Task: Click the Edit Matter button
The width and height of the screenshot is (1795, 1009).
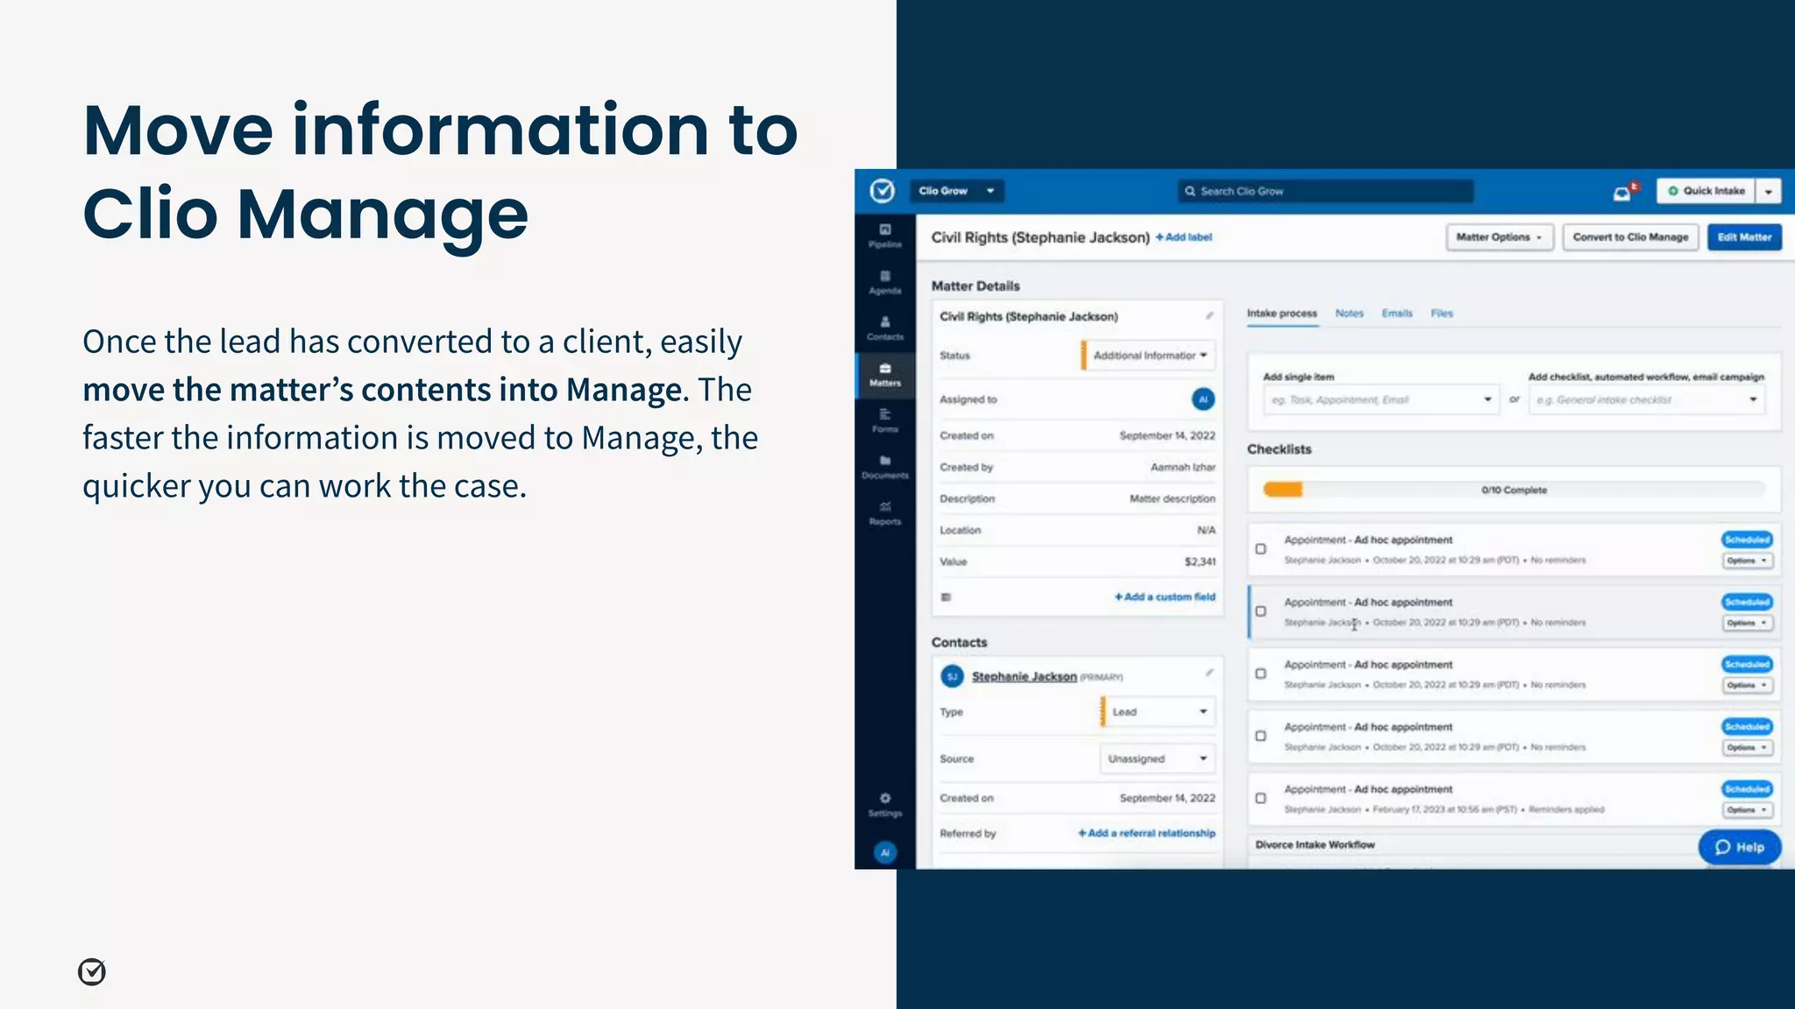Action: [1744, 237]
